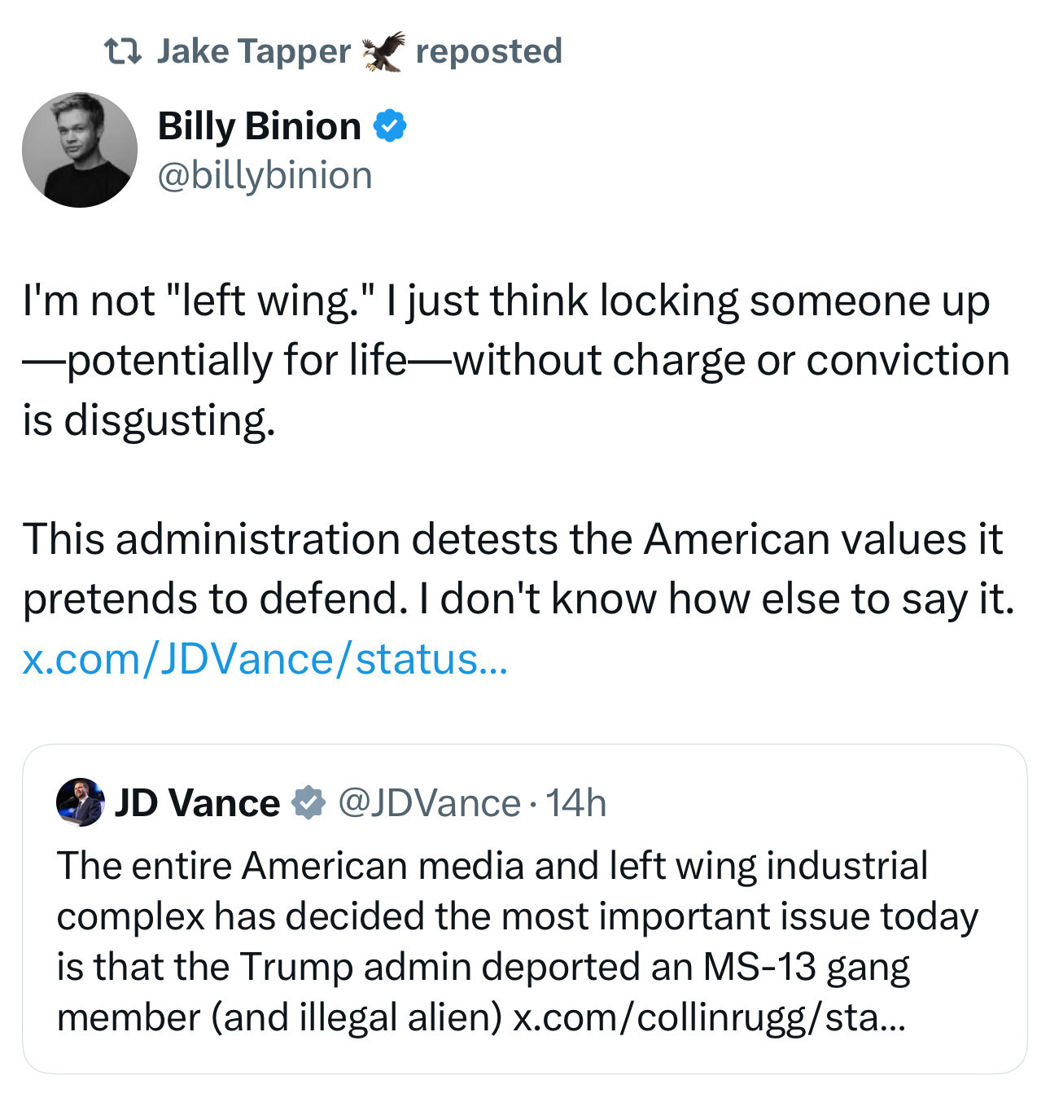Open the x.com/collinrugg/sta link

[708, 1017]
